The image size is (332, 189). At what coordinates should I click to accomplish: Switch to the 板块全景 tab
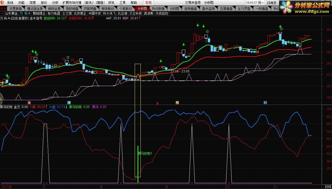(x=54, y=9)
